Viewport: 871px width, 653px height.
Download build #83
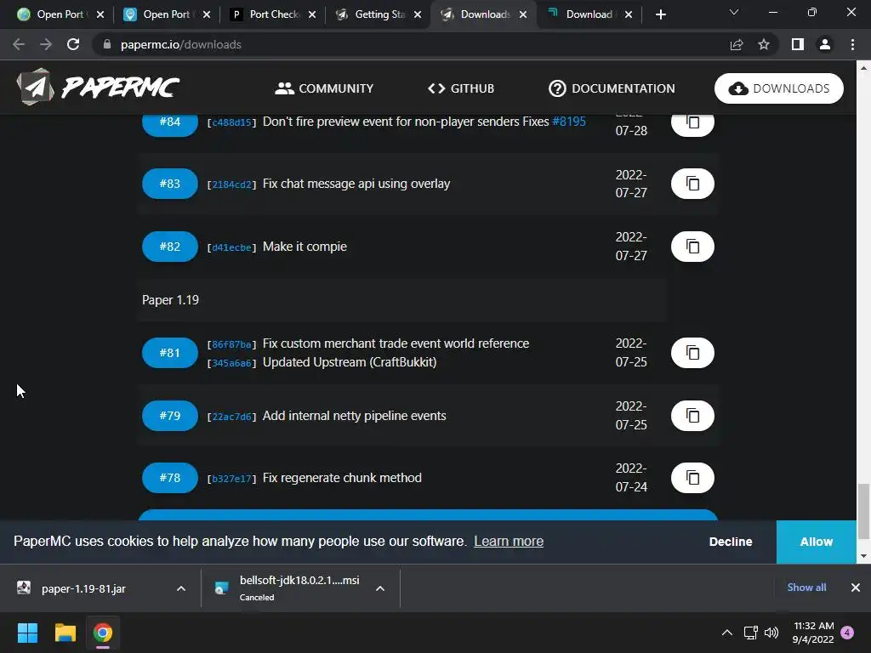[x=170, y=184]
